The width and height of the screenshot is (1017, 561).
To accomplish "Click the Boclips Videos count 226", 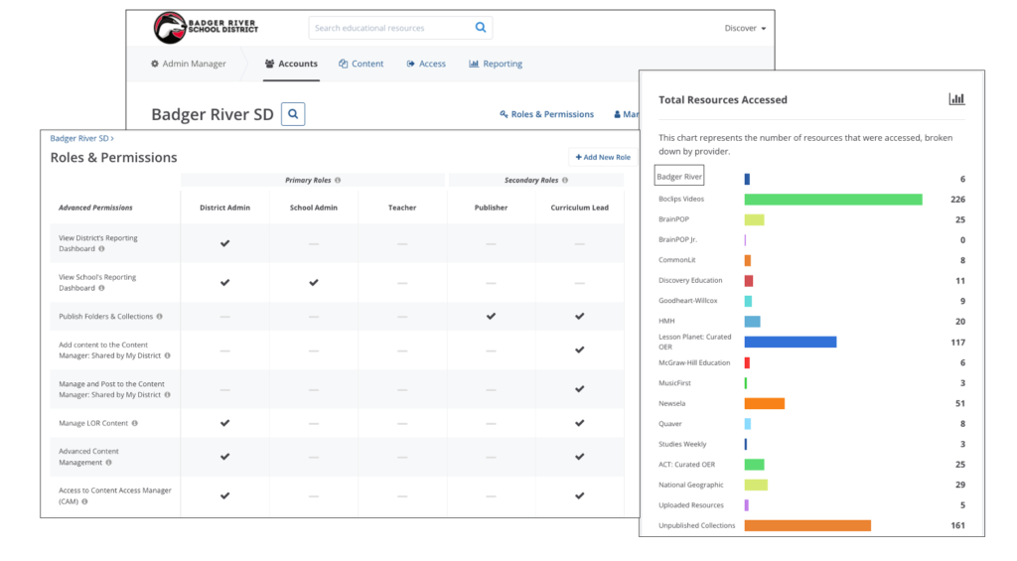I will pyautogui.click(x=958, y=200).
